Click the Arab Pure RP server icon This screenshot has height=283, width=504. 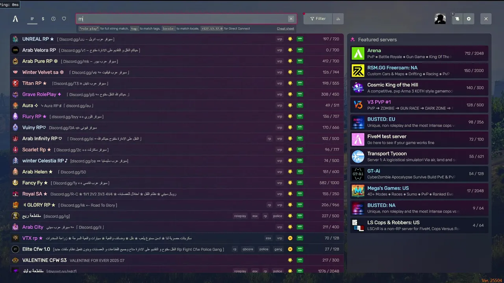point(15,61)
